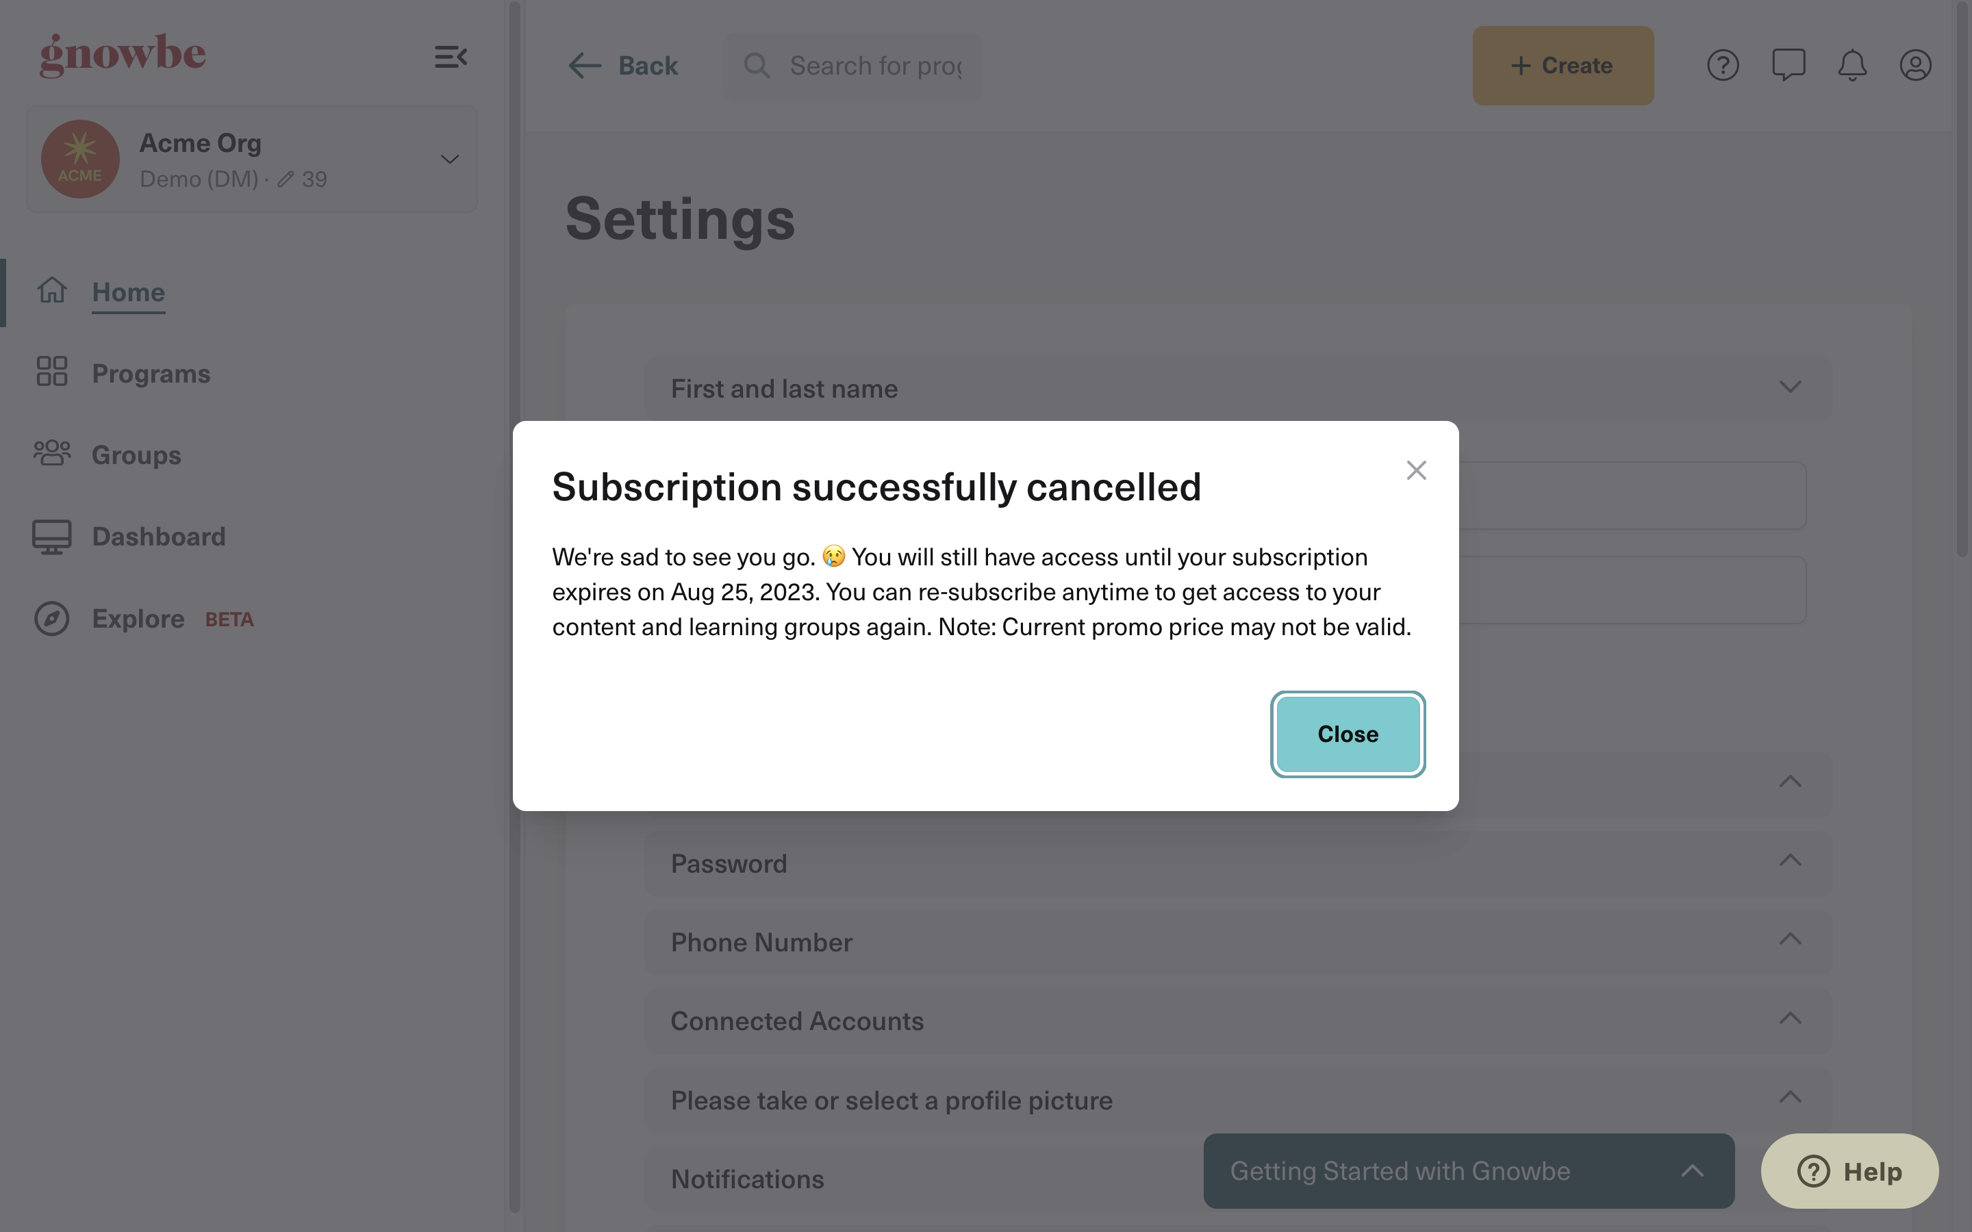Screen dimensions: 1972x1232
Task: Click the Create button
Action: pyautogui.click(x=1562, y=65)
